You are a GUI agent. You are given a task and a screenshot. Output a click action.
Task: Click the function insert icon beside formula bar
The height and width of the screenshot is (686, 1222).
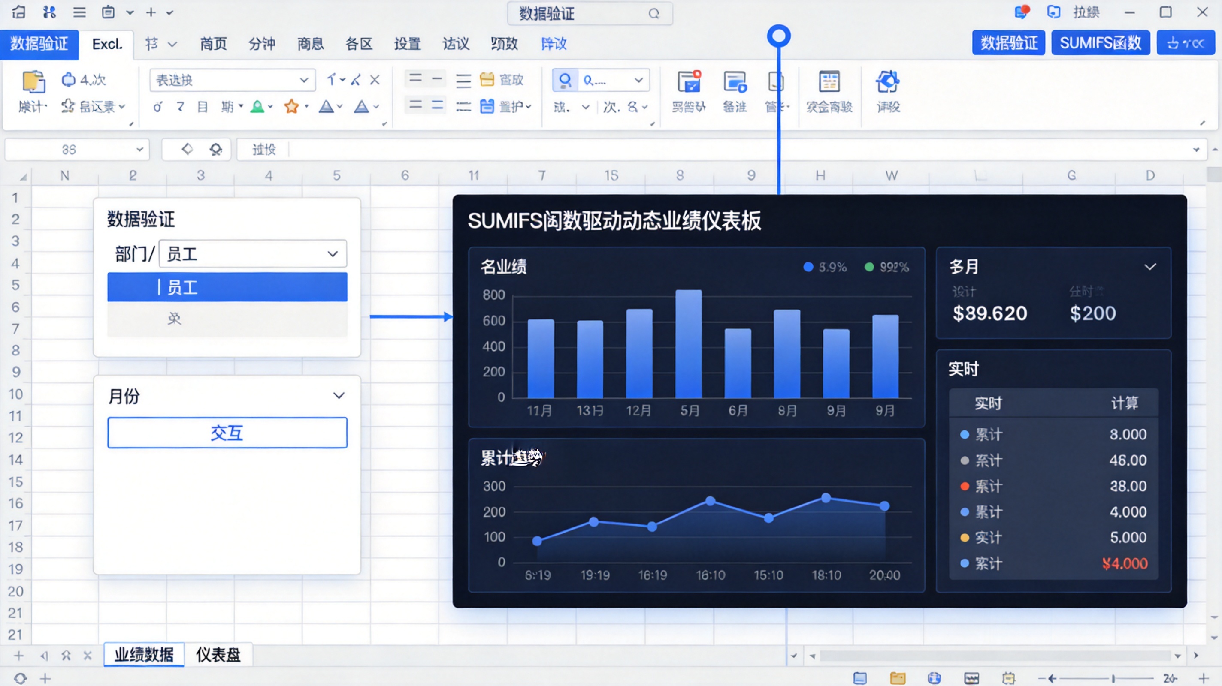pos(215,149)
